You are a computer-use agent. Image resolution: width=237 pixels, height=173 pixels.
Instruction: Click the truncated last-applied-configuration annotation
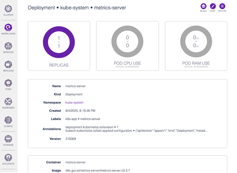pos(137,131)
